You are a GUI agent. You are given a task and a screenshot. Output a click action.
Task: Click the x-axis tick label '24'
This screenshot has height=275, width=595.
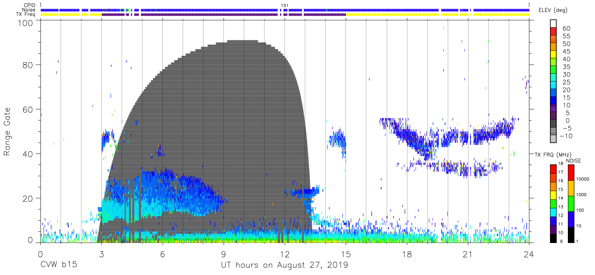pyautogui.click(x=529, y=254)
